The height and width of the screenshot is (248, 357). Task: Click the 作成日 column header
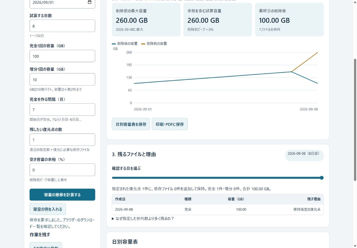[x=120, y=199]
